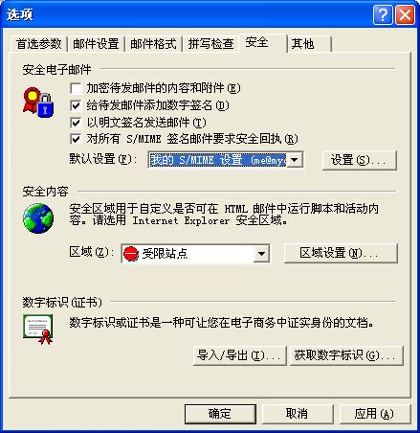420x433 pixels.
Task: Enable 加密待发邮件的内容和附件 checkbox
Action: (76, 88)
